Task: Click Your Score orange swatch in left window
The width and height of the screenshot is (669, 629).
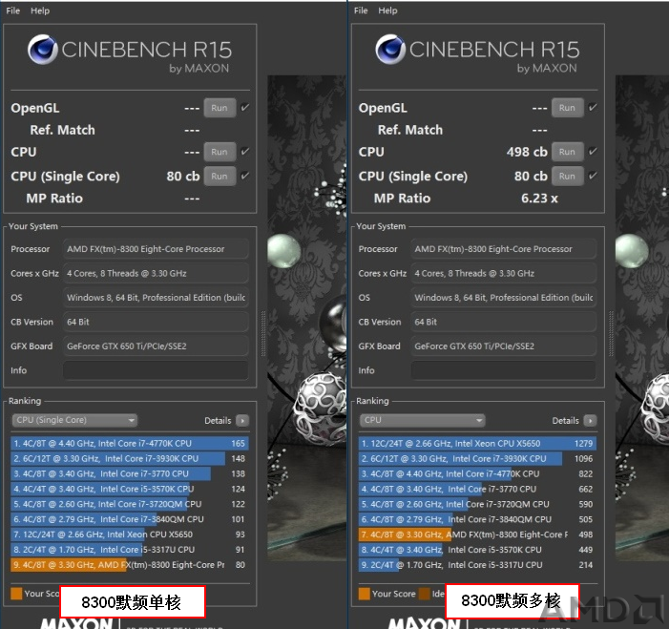Action: [x=16, y=594]
